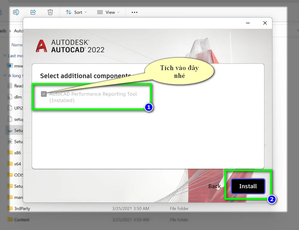Minimize the AutoCAD installer window
The image size is (299, 230).
248,23
